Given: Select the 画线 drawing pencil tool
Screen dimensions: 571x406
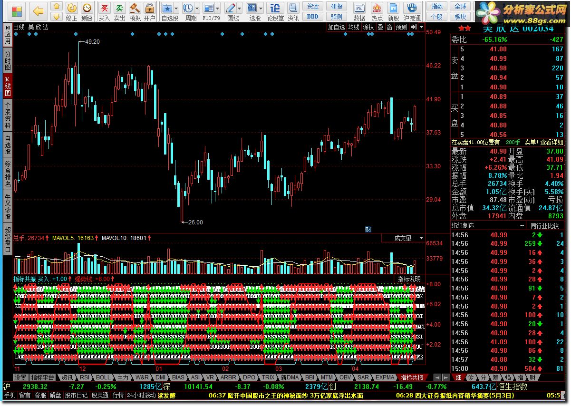Looking at the screenshot, I should click(231, 9).
